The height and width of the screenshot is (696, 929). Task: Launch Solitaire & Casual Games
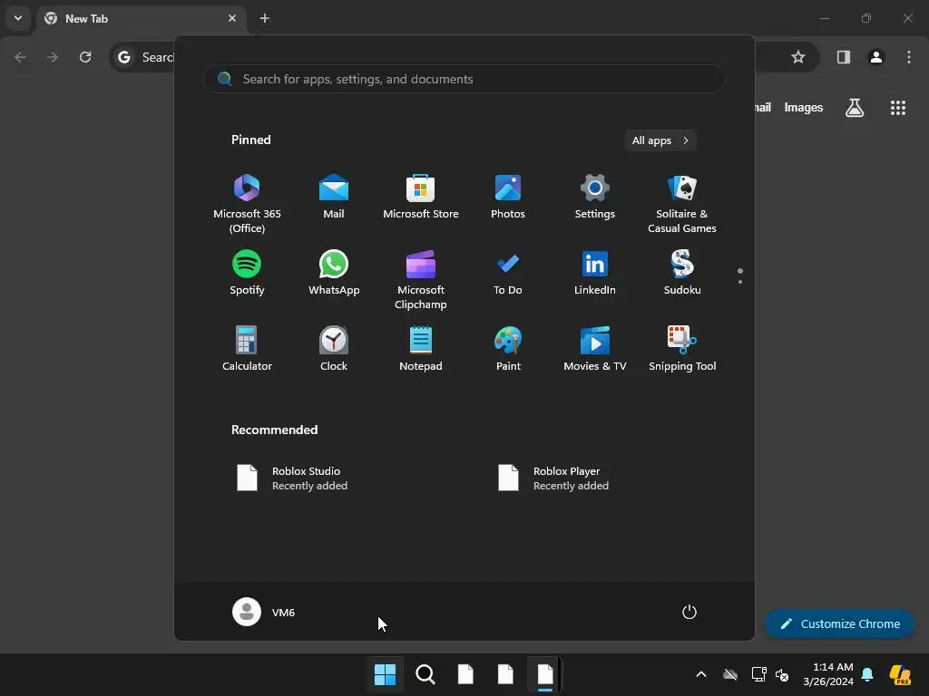click(682, 204)
